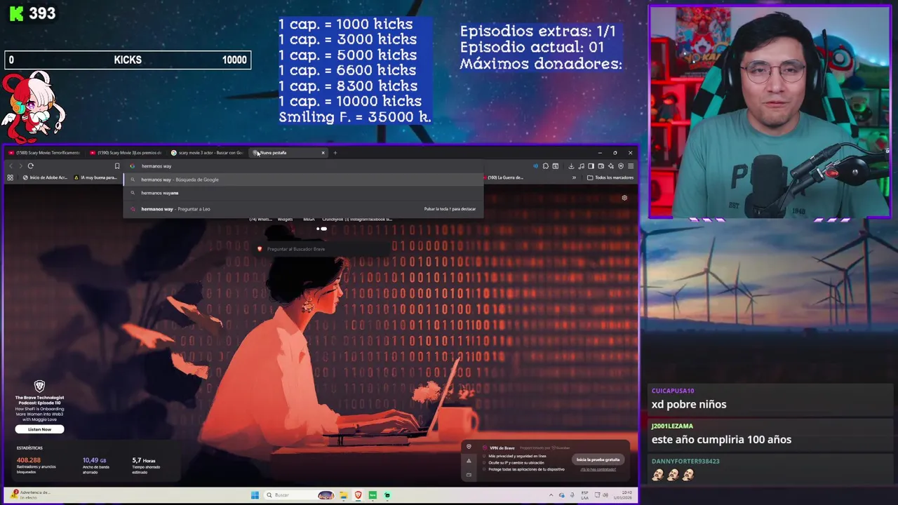This screenshot has height=505, width=898.
Task: Open the Leo AI sparkle icon
Action: (x=611, y=166)
